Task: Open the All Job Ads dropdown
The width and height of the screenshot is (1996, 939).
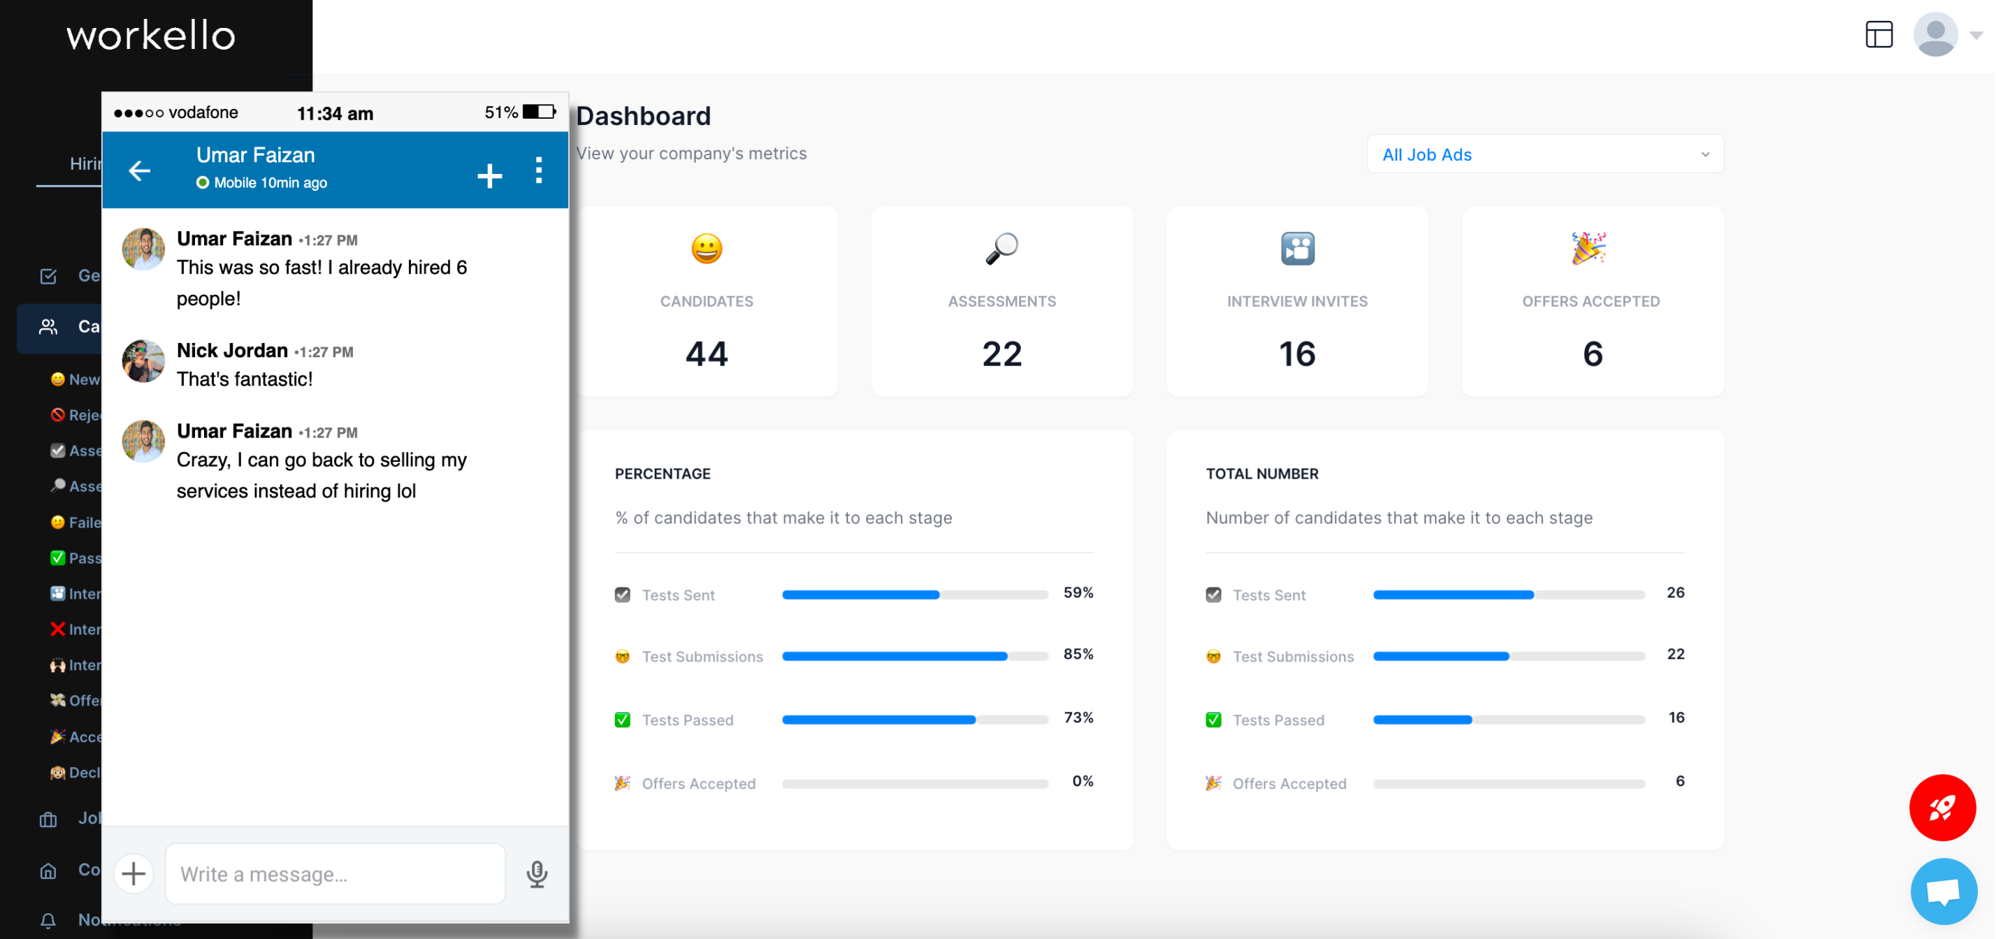Action: (1545, 154)
